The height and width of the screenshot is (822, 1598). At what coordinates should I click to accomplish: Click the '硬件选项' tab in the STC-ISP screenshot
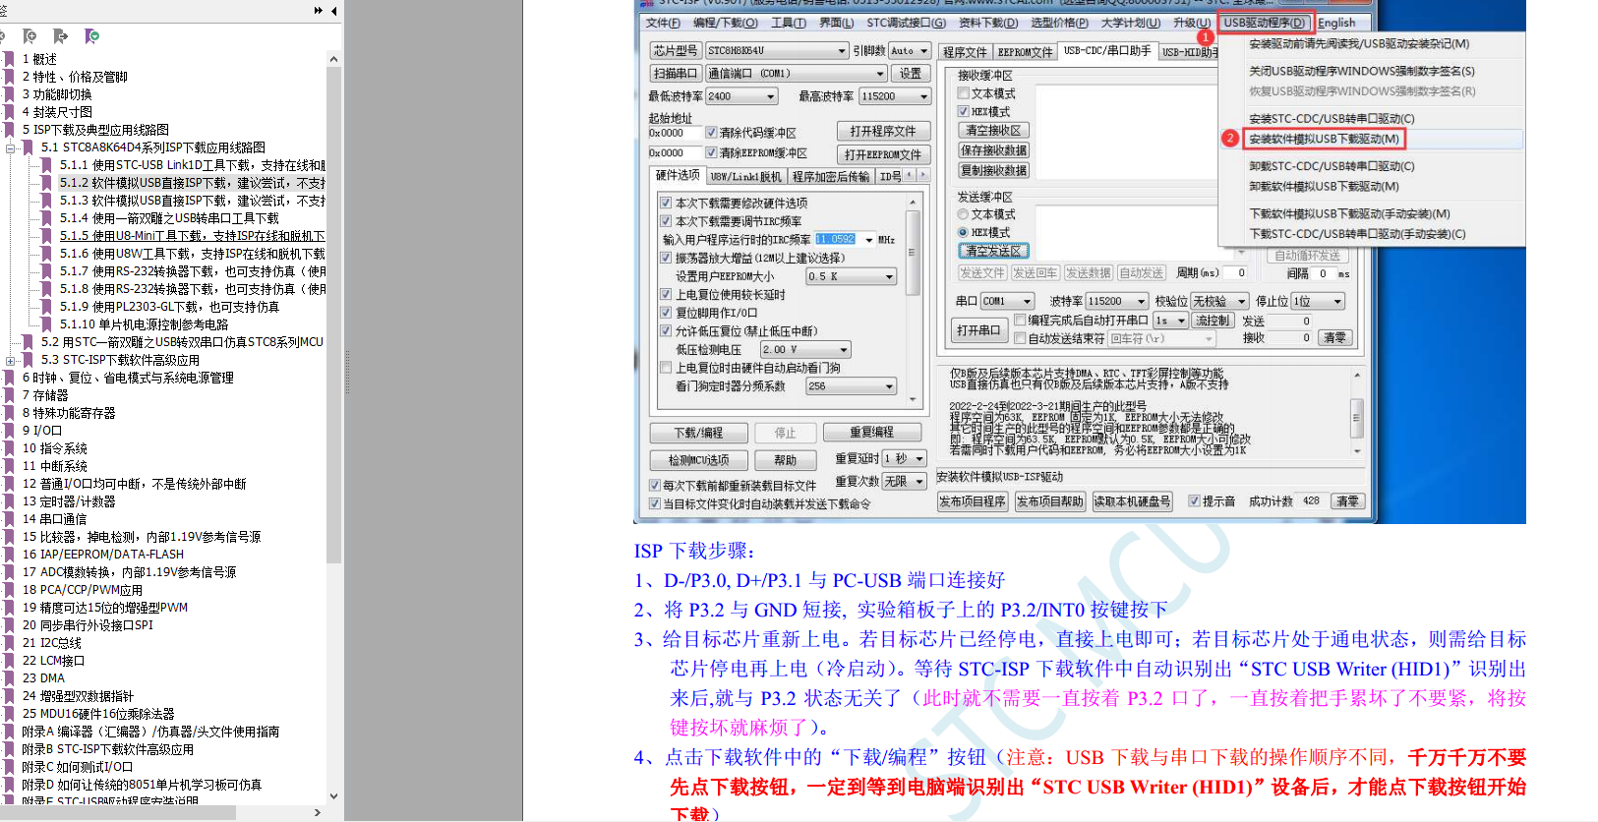[678, 175]
